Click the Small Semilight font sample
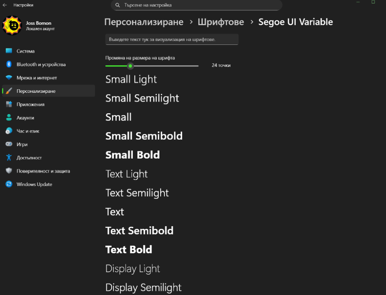Image resolution: width=386 pixels, height=295 pixels. (142, 98)
